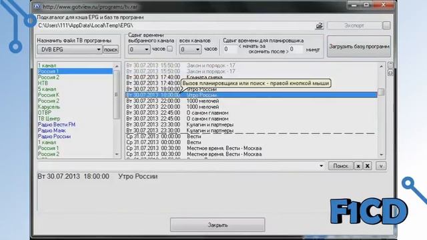Image resolution: width=427 pixels, height=240 pixels.
Task: Select the 5 канал channel
Action: point(47,89)
